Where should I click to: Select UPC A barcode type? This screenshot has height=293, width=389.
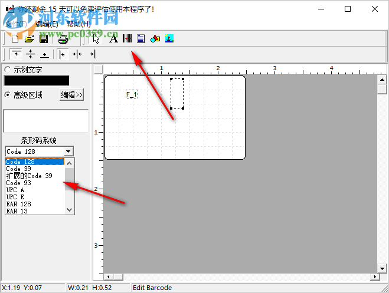coord(35,190)
